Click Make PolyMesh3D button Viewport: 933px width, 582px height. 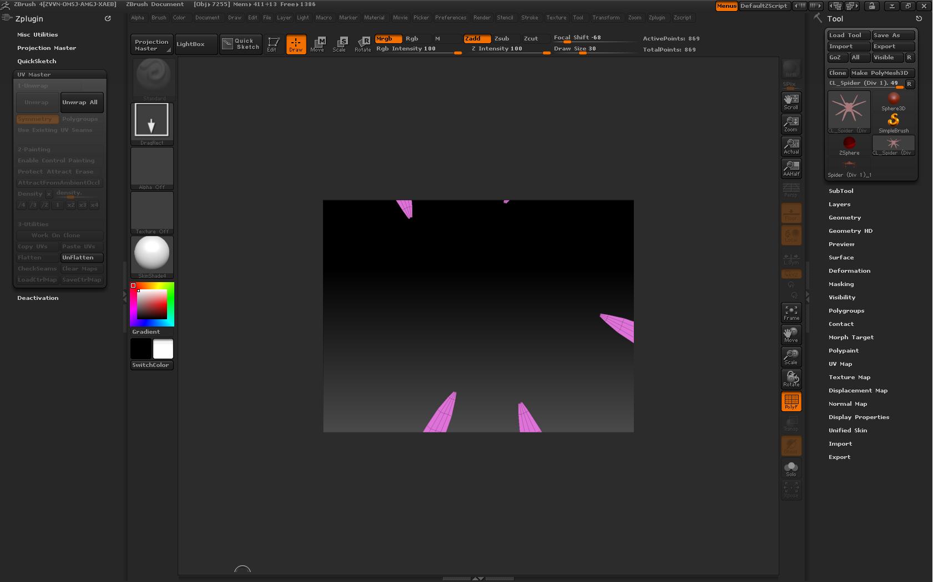click(x=882, y=73)
